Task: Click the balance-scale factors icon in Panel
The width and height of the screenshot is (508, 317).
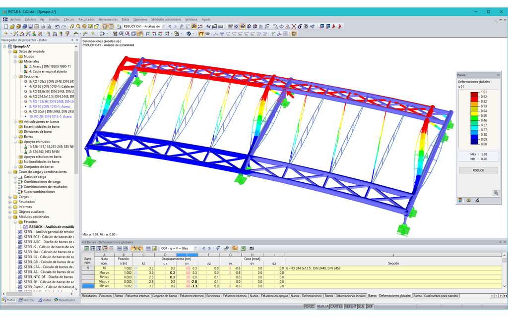Action: [468, 201]
